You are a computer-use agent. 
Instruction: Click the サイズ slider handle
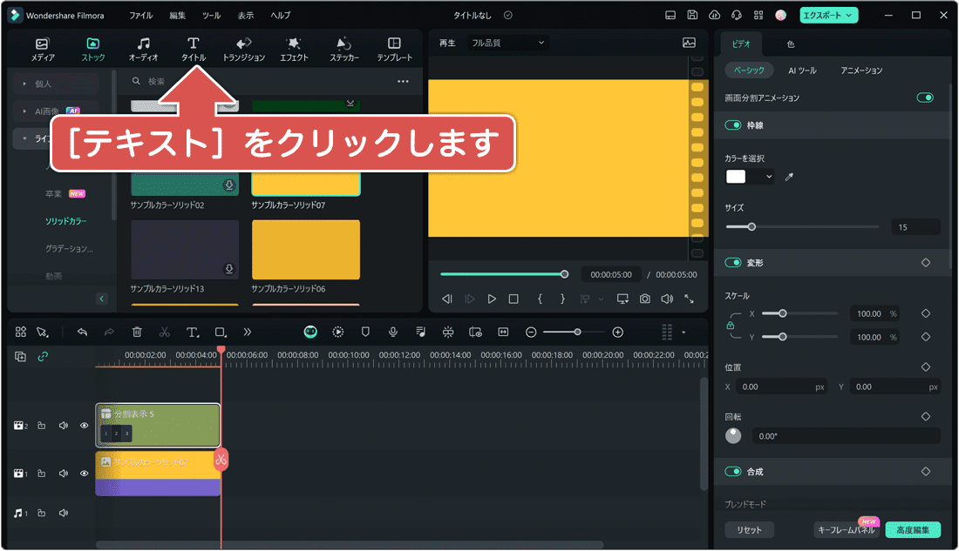coord(752,226)
